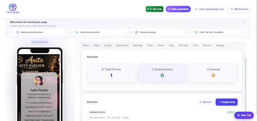257x121 pixels.
Task: Open the anita.myeasypage.com link
Action: [211, 9]
